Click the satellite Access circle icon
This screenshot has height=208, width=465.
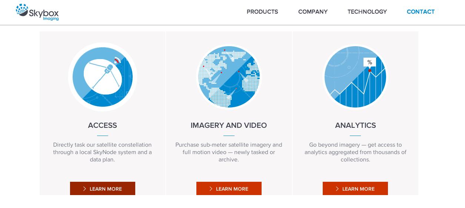point(103,77)
